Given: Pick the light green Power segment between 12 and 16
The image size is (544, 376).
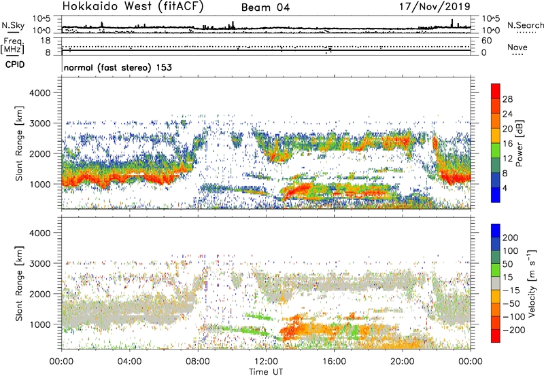Looking at the screenshot, I should [x=496, y=151].
